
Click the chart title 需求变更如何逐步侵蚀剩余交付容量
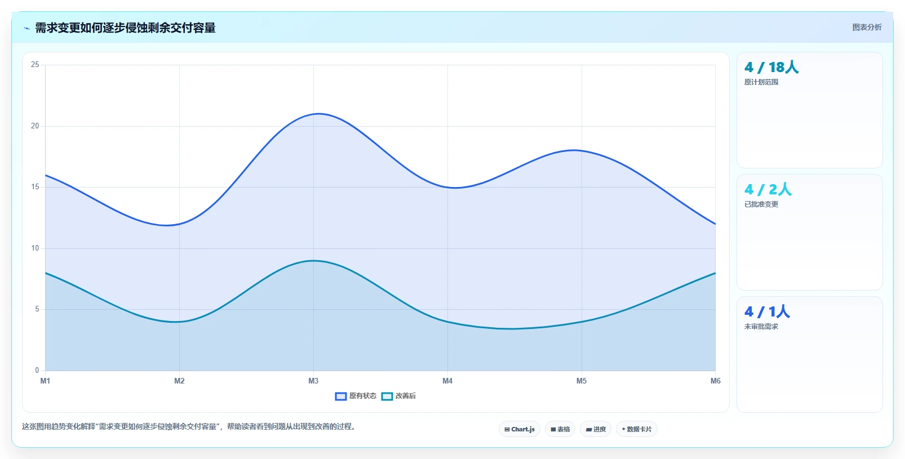(125, 28)
